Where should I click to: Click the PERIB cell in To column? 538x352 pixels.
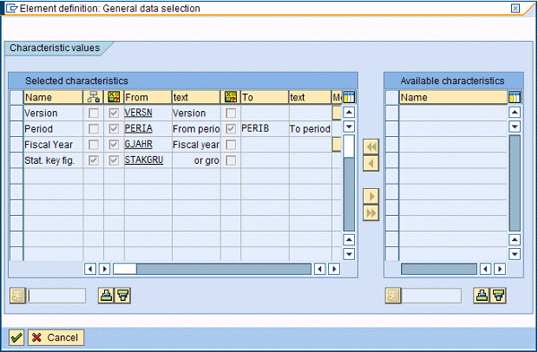tap(265, 129)
